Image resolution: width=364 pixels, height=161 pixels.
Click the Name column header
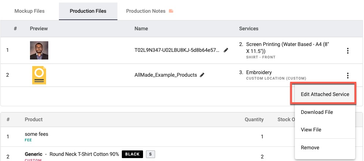click(x=141, y=28)
